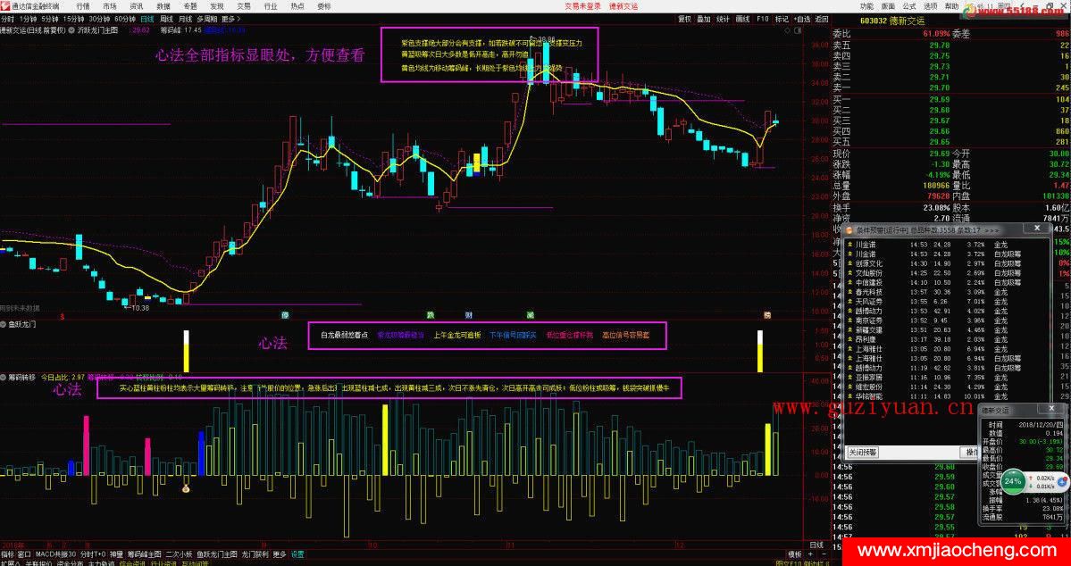Toggle 复权 price adjustment
The image size is (1071, 566).
pyautogui.click(x=684, y=18)
